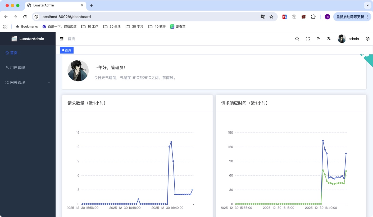Open a new browser tab with plus
This screenshot has height=217, width=373.
click(x=92, y=5)
